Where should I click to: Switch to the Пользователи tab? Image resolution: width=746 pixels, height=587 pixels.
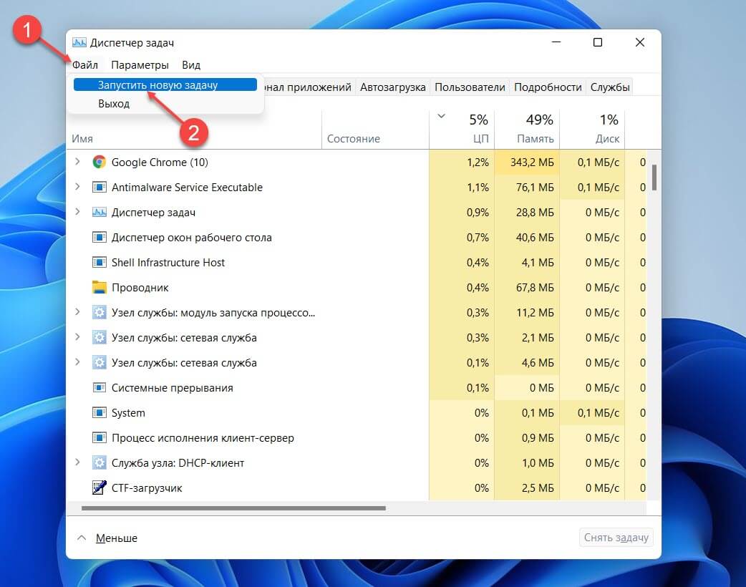pyautogui.click(x=470, y=87)
